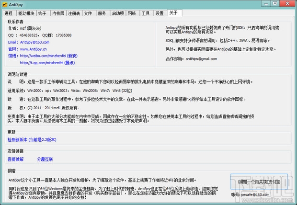Screen dimensions: 297x205
Task: Click the antihips@gmail.com cooperation email text
Action: [x=201, y=59]
